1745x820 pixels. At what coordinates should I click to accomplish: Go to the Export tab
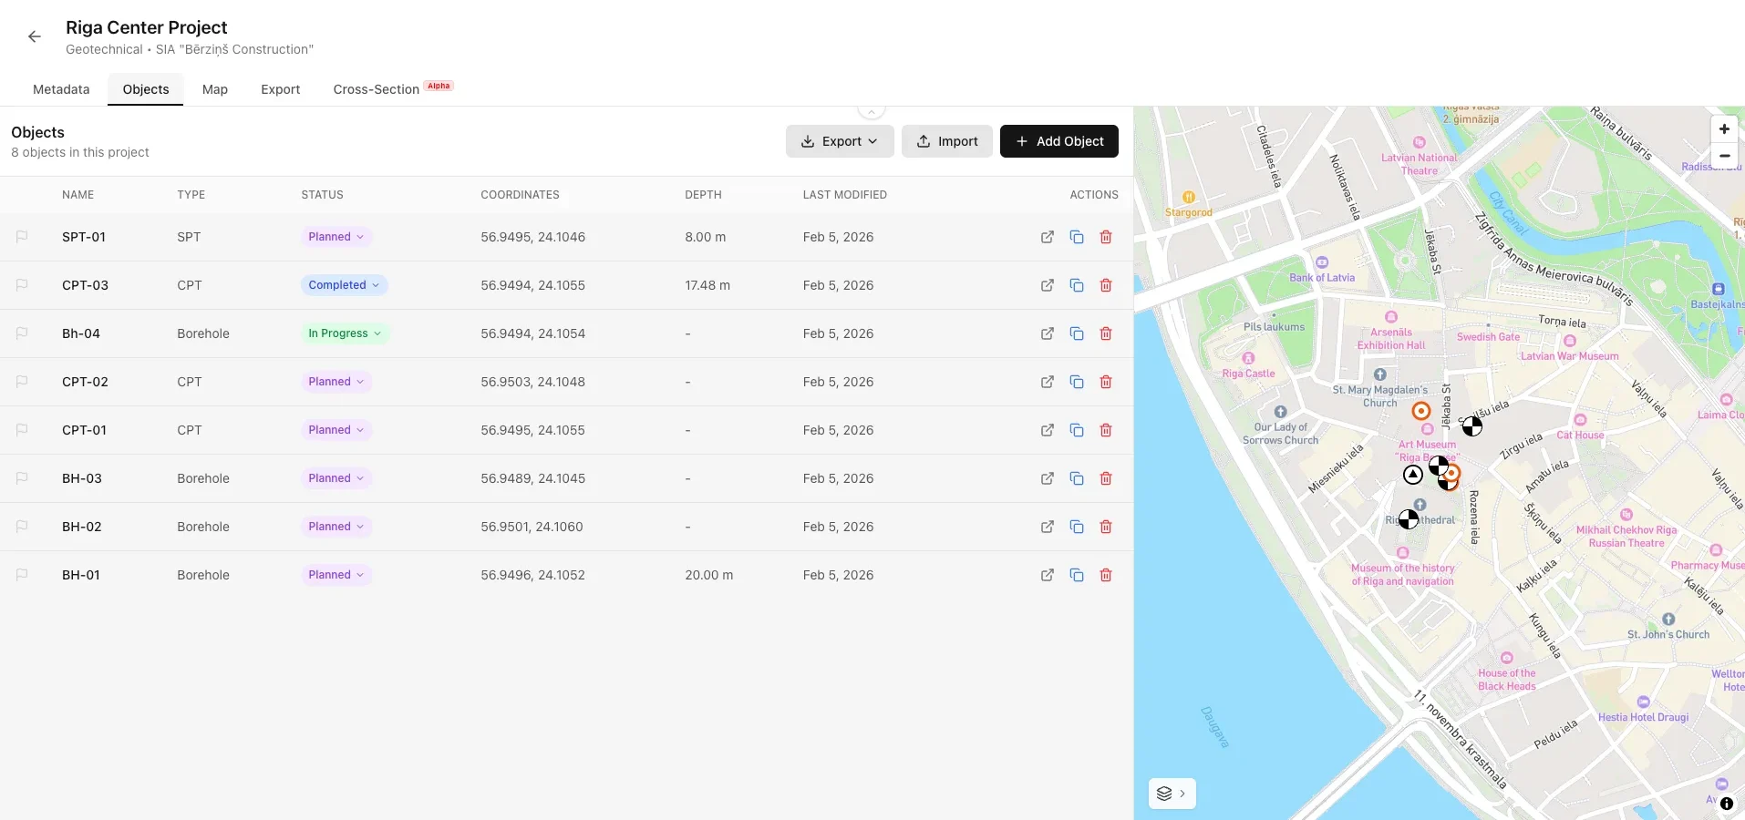coord(281,89)
